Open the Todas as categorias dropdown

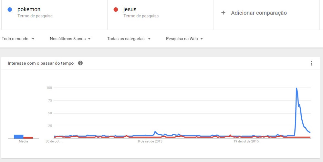129,39
